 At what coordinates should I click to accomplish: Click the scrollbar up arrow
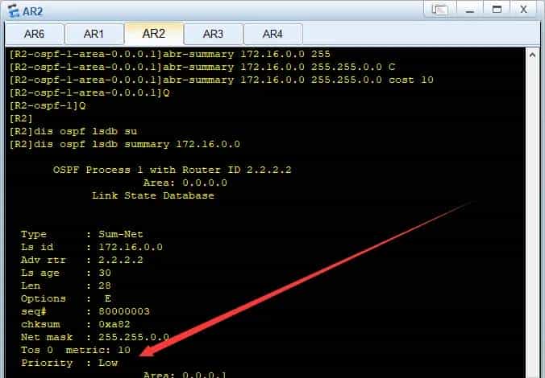point(532,55)
